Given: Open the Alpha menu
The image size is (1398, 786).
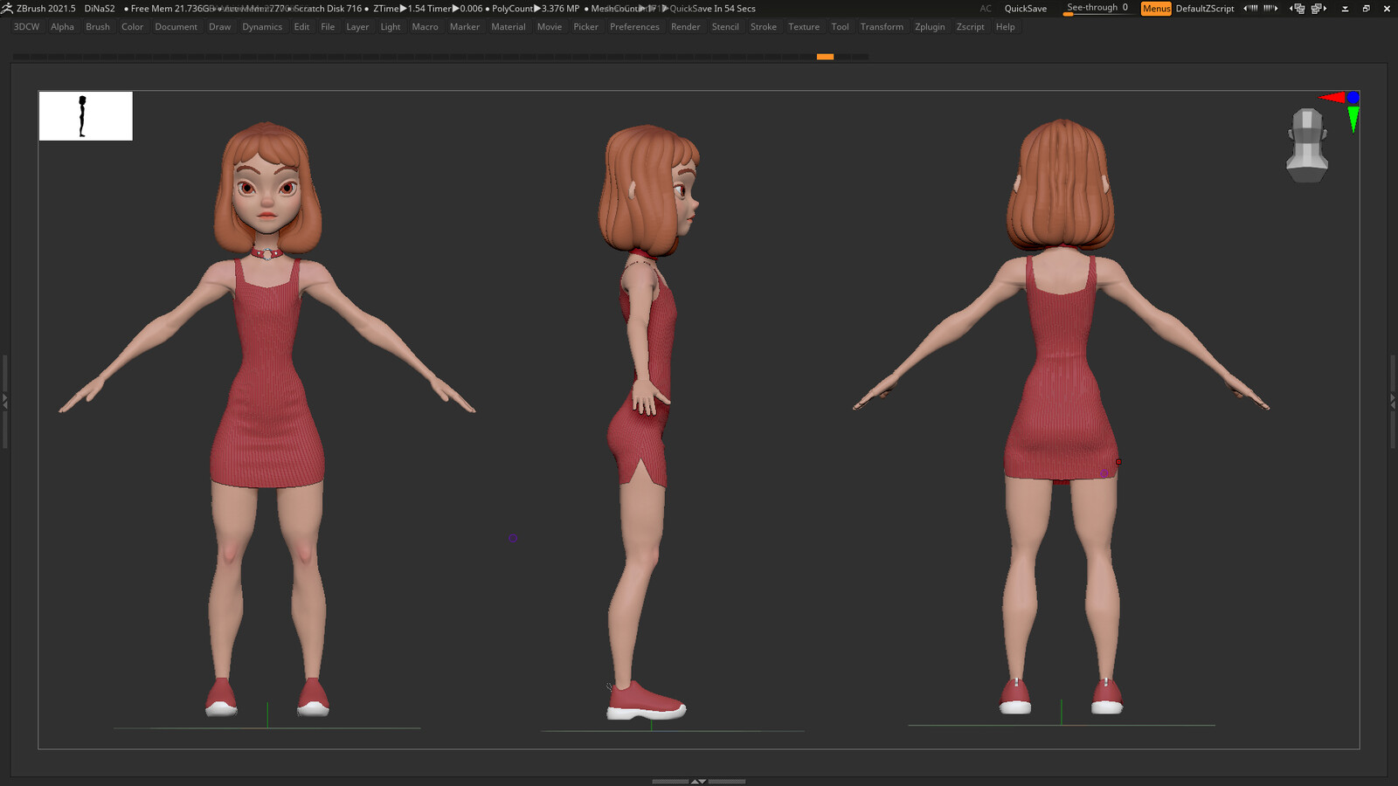Looking at the screenshot, I should [x=62, y=27].
